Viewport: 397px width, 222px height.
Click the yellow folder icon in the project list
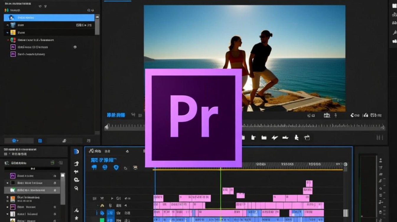pyautogui.click(x=13, y=32)
